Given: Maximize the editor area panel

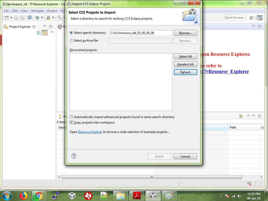Looking at the screenshot, I should (260, 26).
